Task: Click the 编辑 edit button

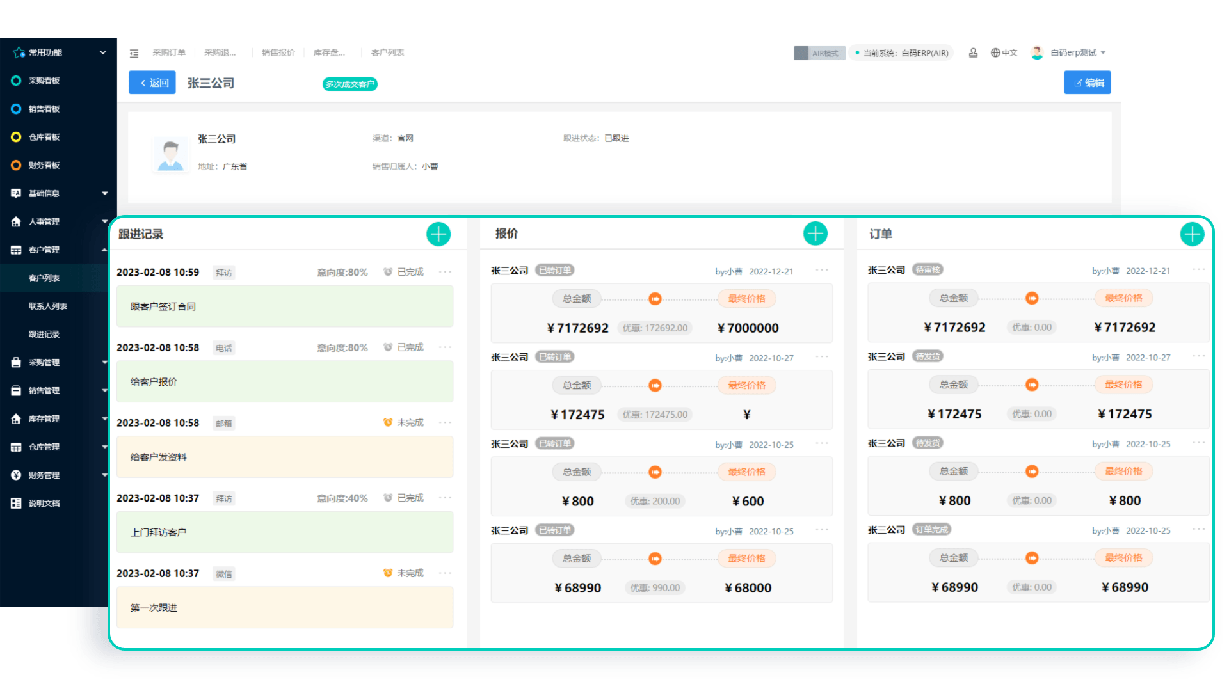Action: coord(1088,83)
